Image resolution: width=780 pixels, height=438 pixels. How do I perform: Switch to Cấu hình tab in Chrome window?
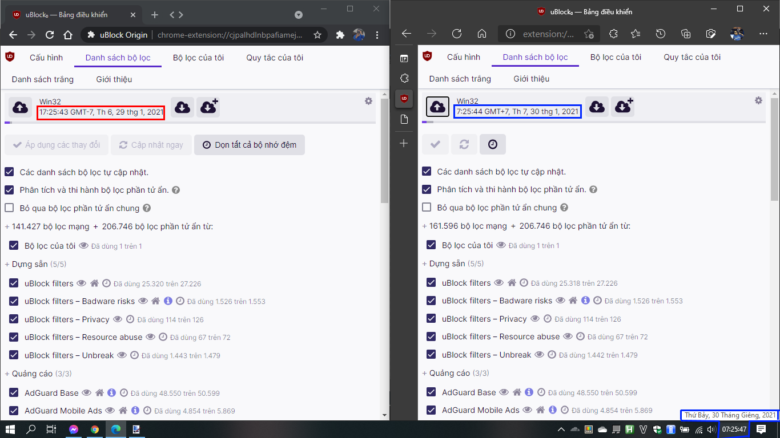[46, 58]
